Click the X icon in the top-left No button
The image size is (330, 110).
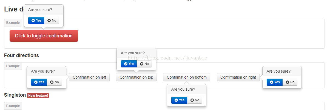tap(49, 20)
